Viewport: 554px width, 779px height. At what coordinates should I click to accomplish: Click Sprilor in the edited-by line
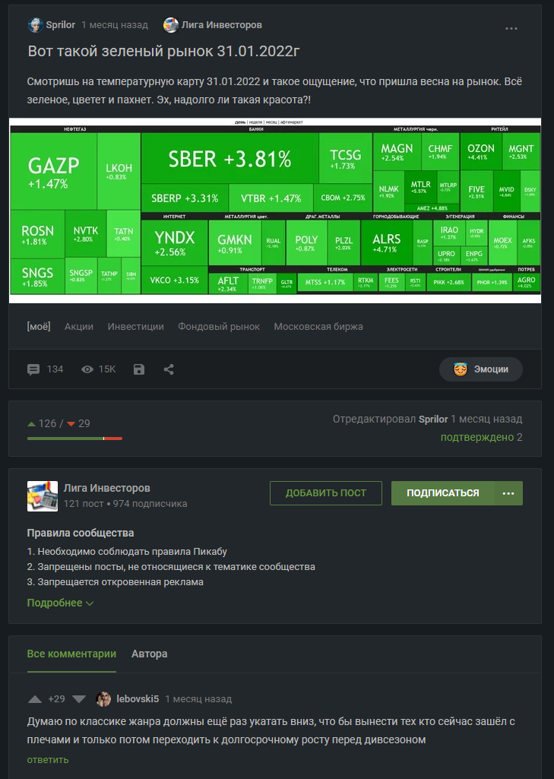(x=433, y=419)
